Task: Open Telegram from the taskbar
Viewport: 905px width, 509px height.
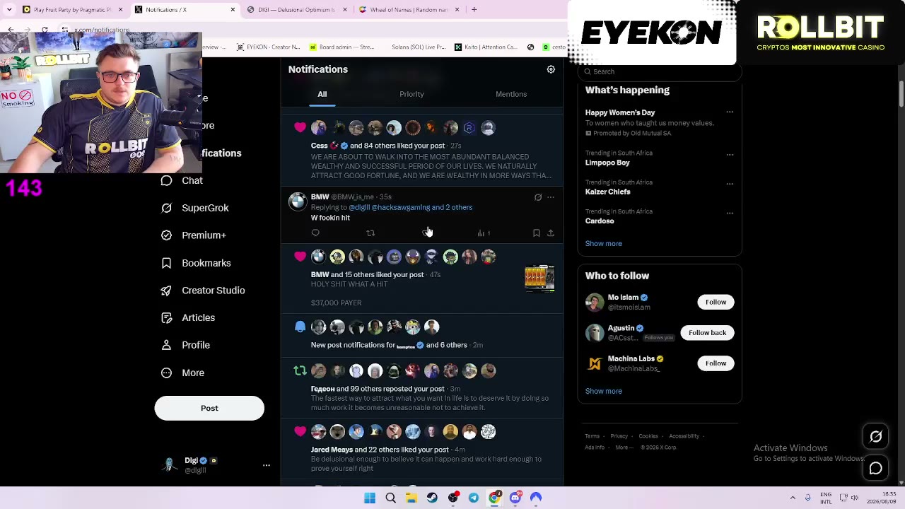Action: point(474,498)
